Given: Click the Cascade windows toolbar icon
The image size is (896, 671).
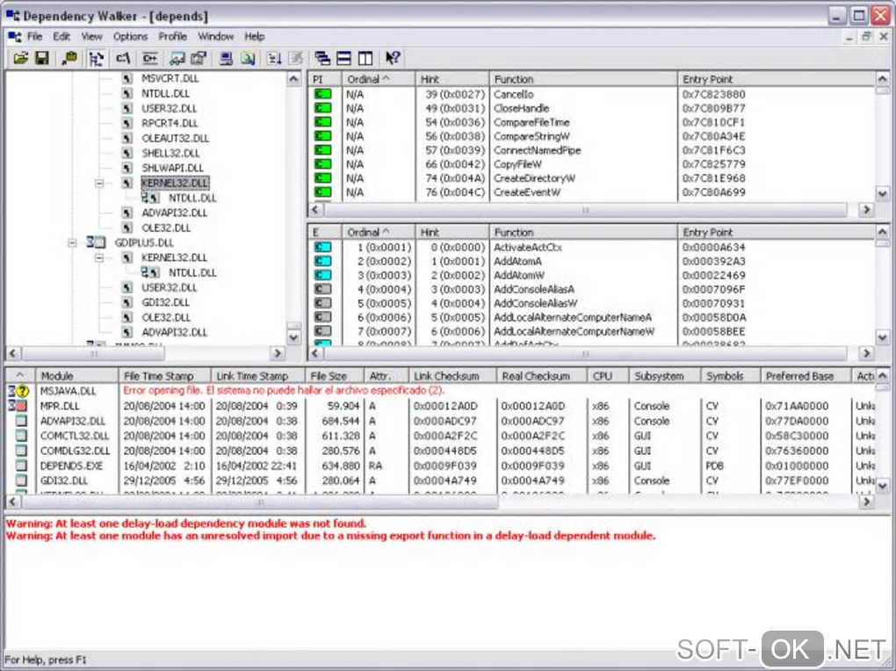Looking at the screenshot, I should pos(322,58).
